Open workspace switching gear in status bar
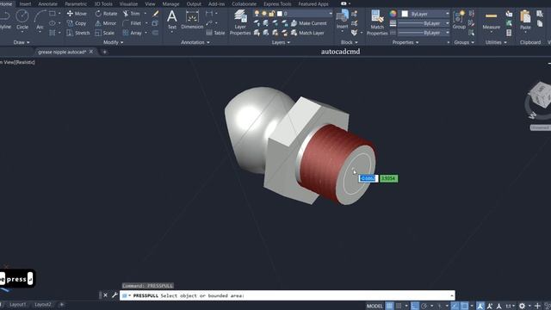 click(523, 306)
